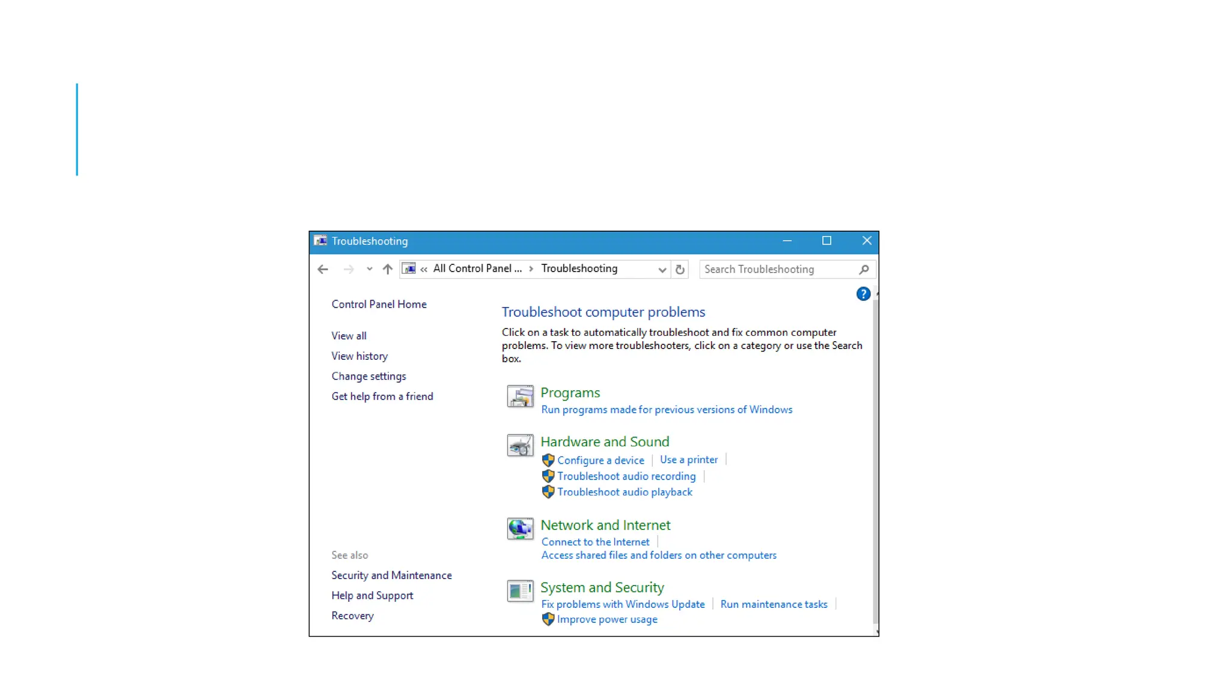The height and width of the screenshot is (692, 1231).
Task: Launch Fix problems with Windows Update
Action: pos(623,604)
